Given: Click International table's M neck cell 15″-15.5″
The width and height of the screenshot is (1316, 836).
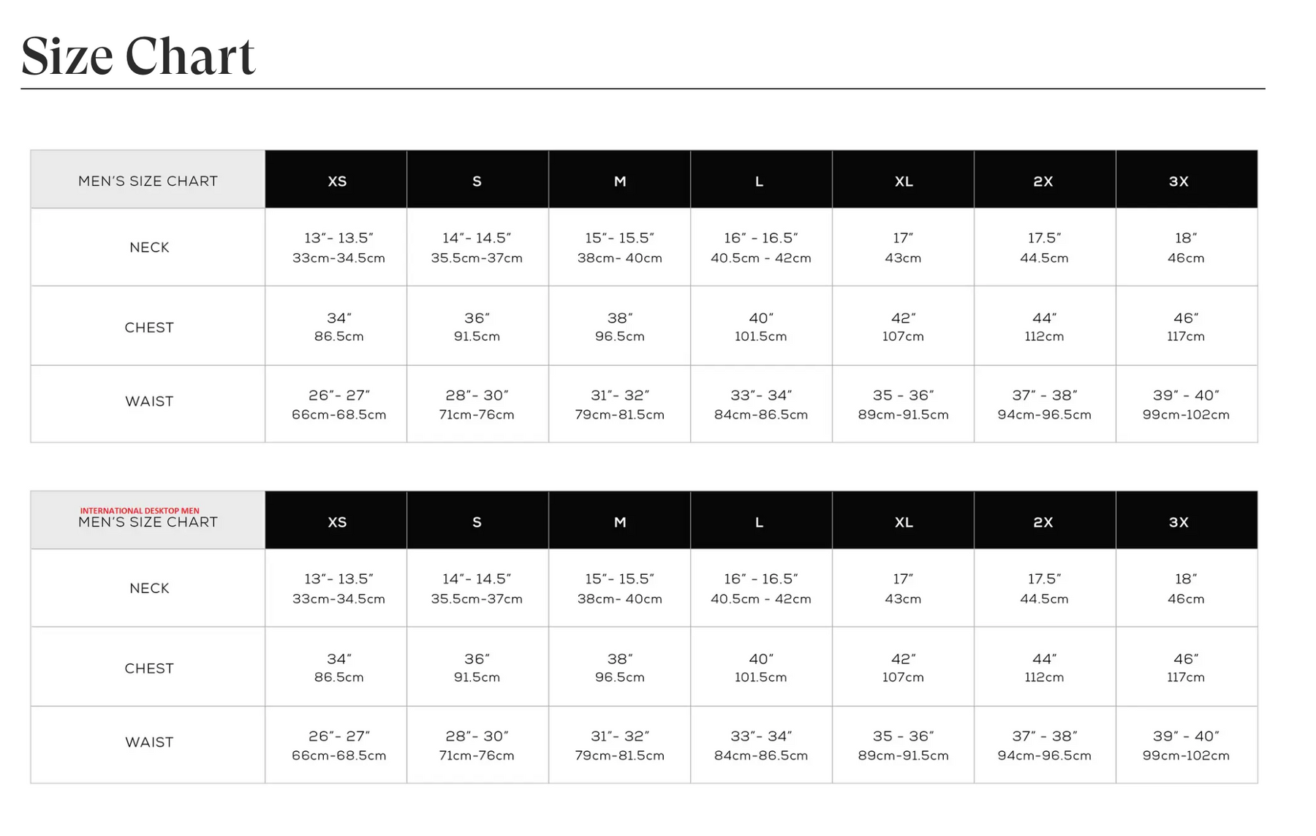Looking at the screenshot, I should coord(619,588).
